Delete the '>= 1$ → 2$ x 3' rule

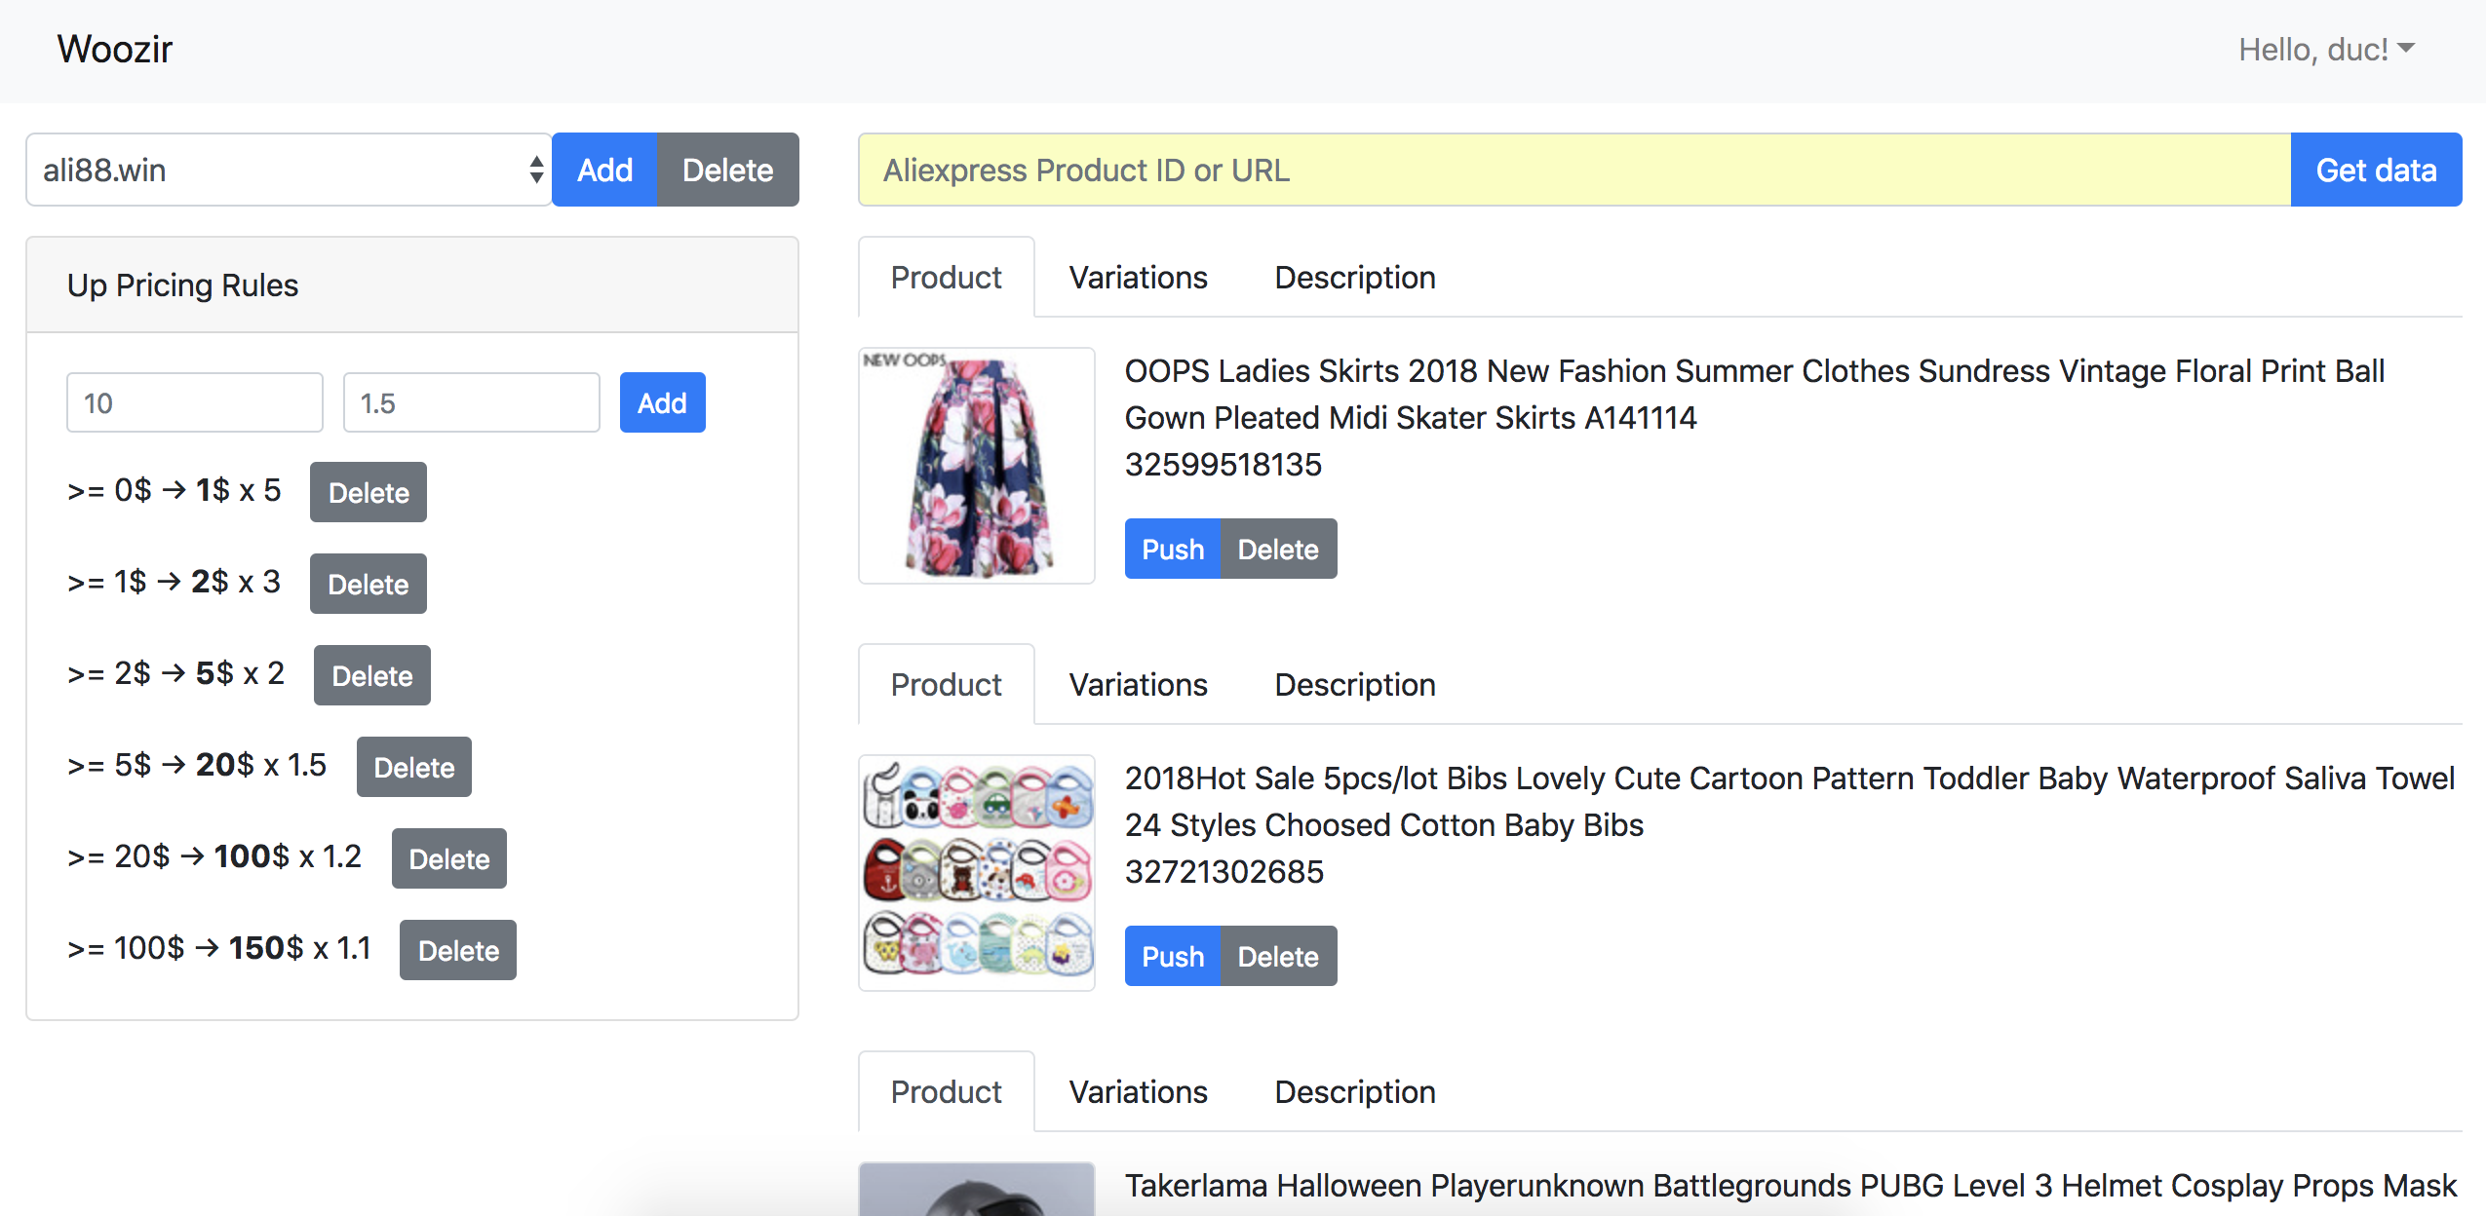(369, 584)
